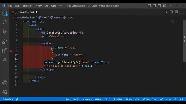Click script breadcrumb item
186x104 pixels.
pyautogui.click(x=69, y=18)
